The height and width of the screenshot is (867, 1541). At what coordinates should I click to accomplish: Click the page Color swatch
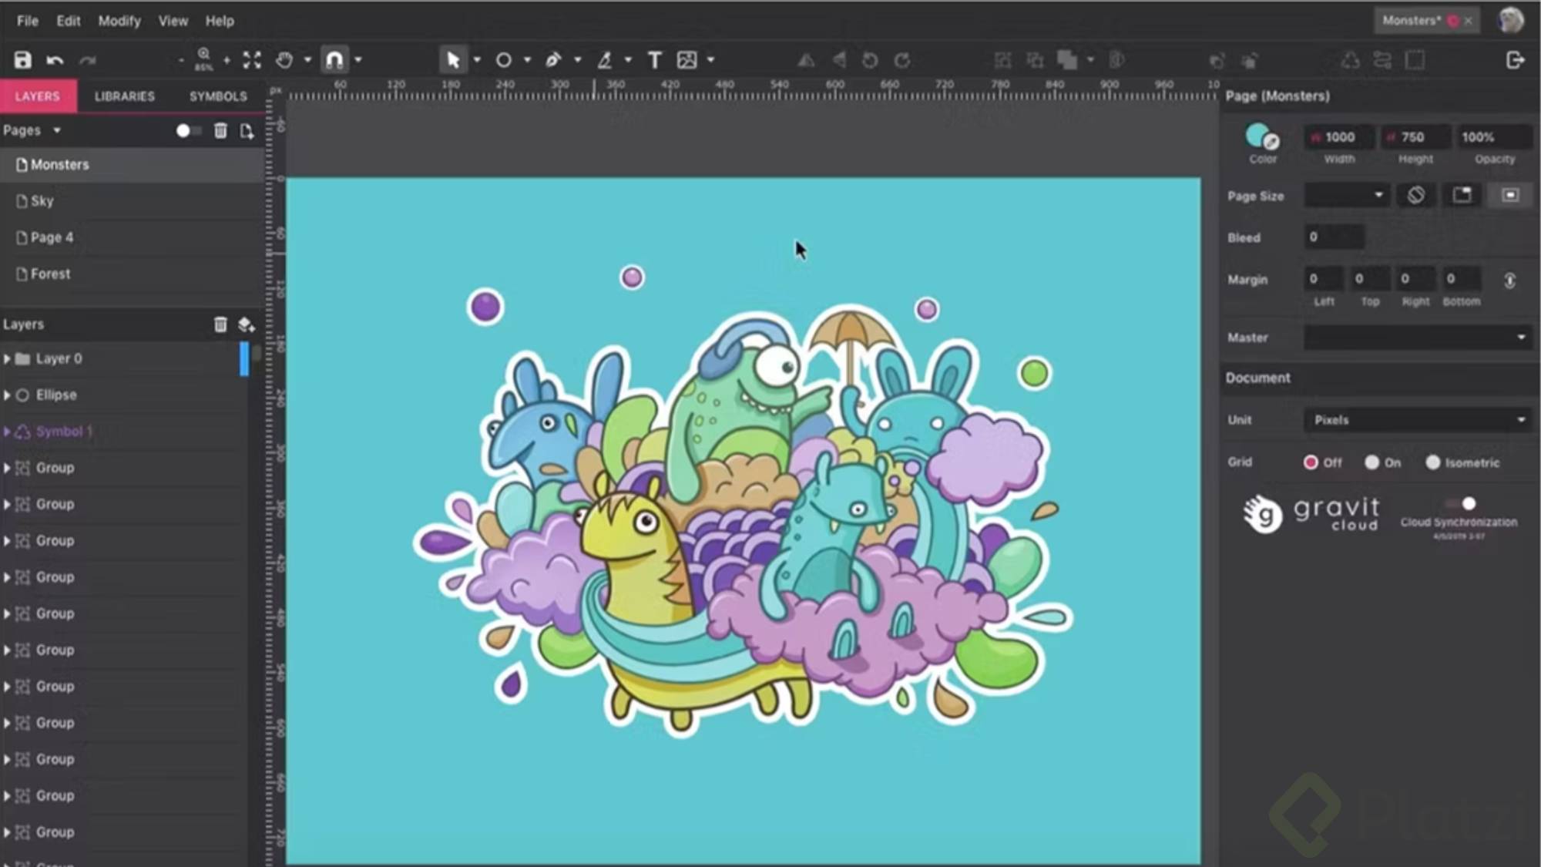[x=1258, y=136]
